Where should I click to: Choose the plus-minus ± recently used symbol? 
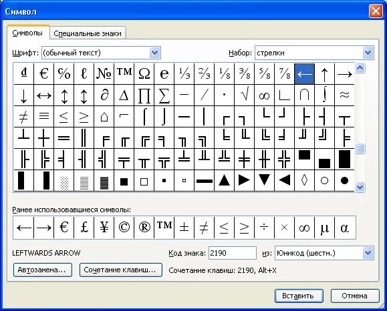(x=184, y=228)
